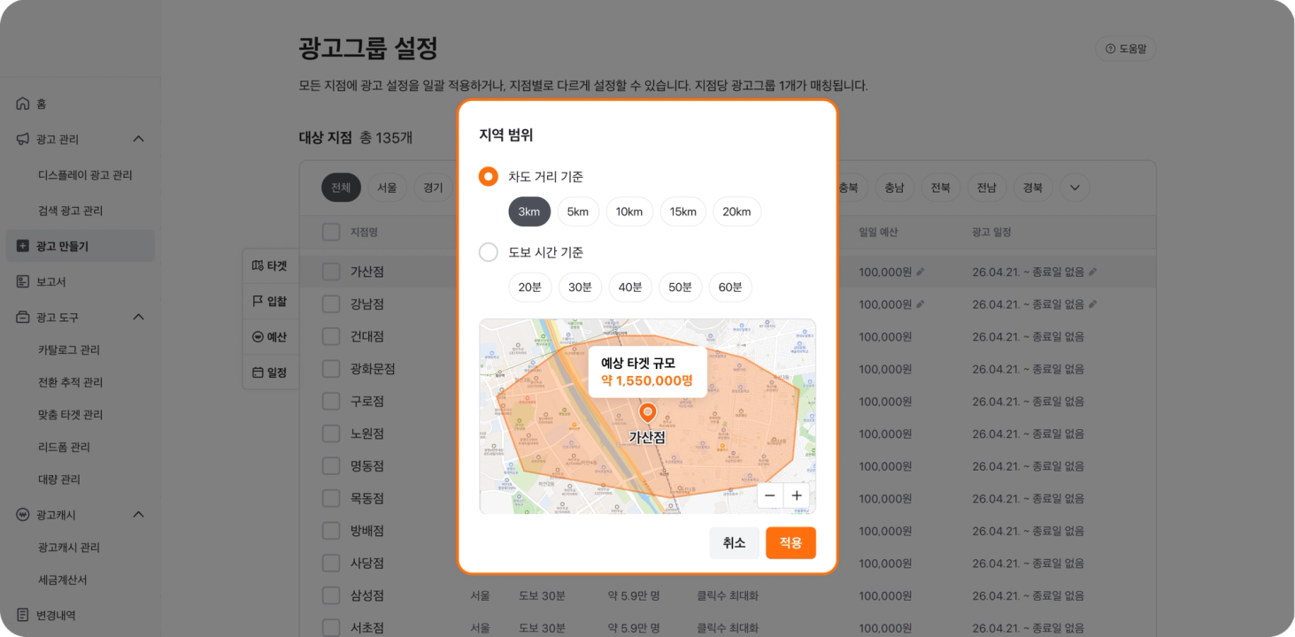Image resolution: width=1295 pixels, height=637 pixels.
Task: Switch to the 입찰 side tab
Action: click(x=270, y=302)
